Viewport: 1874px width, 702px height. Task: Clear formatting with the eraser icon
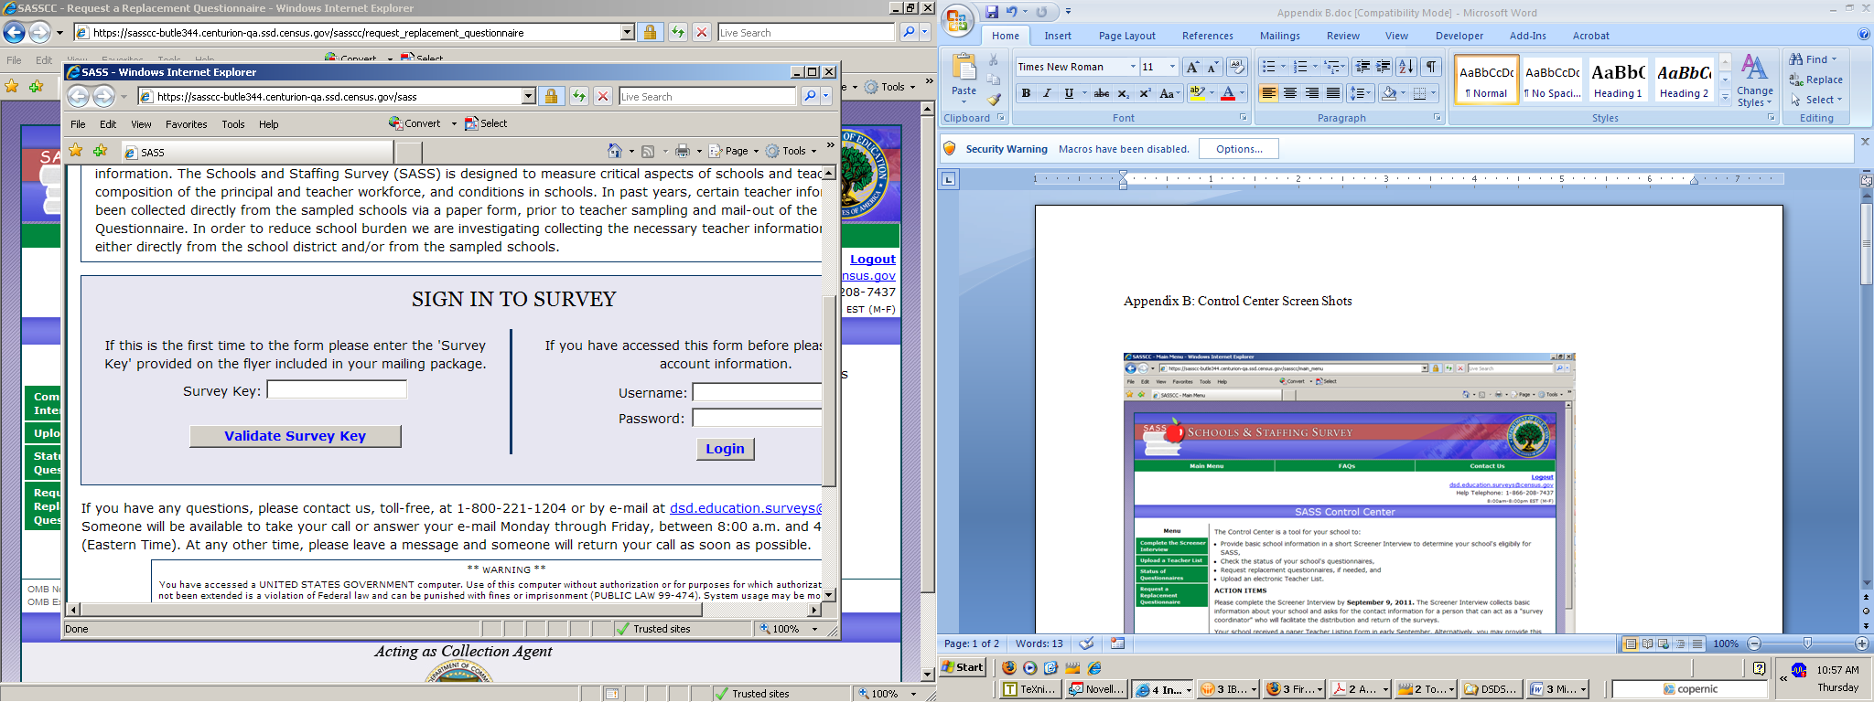click(1237, 67)
